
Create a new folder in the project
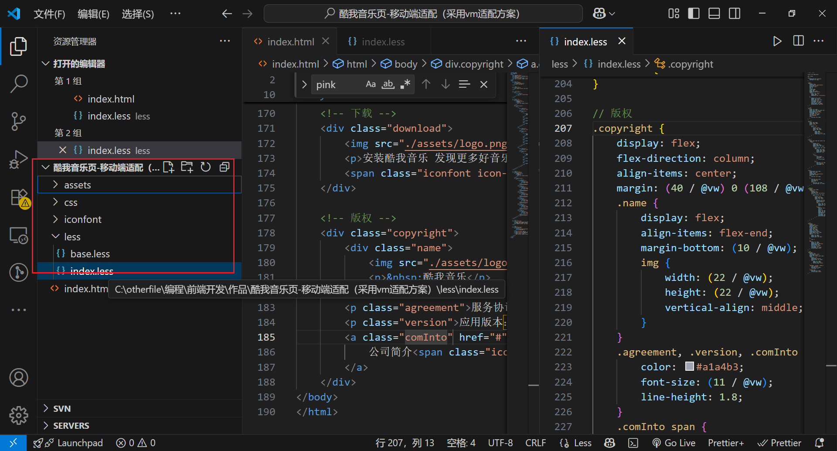point(187,167)
